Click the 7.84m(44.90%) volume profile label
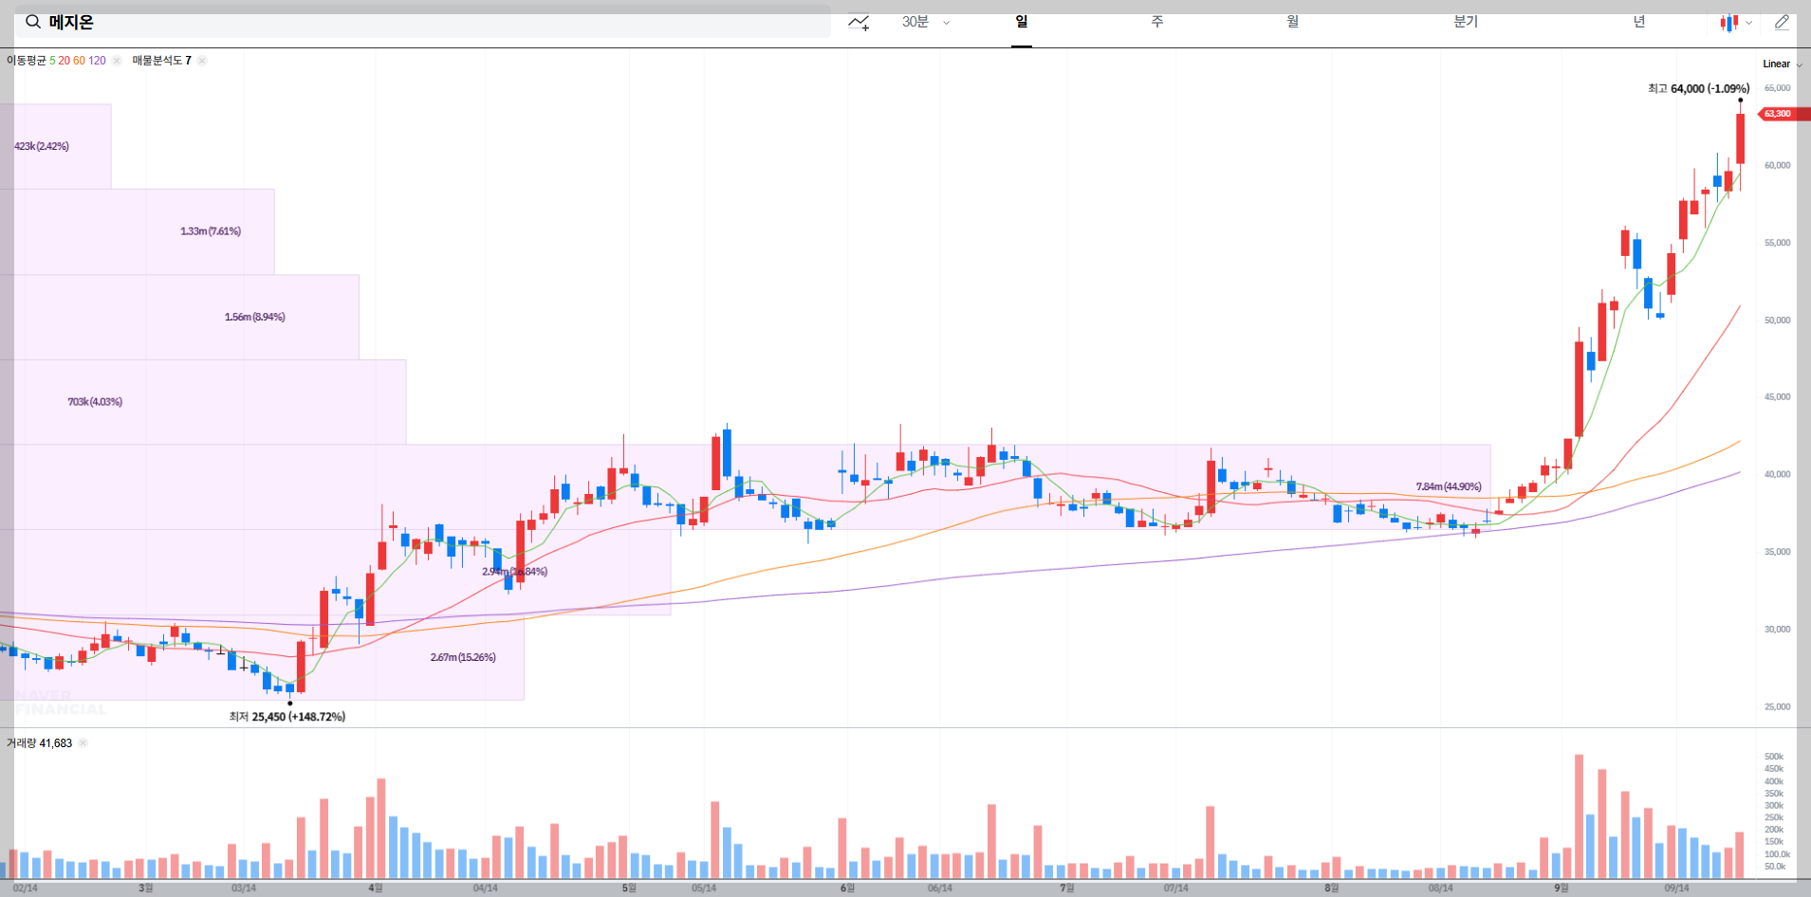 pyautogui.click(x=1449, y=486)
